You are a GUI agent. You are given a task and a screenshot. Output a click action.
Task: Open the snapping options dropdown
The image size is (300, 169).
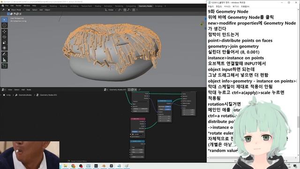pyautogui.click(x=128, y=10)
